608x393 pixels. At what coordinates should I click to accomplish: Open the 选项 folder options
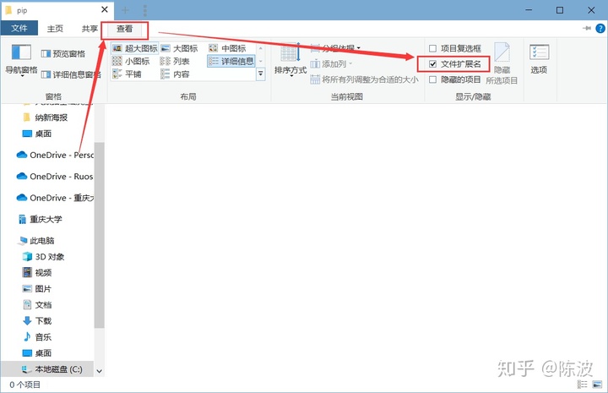click(539, 59)
